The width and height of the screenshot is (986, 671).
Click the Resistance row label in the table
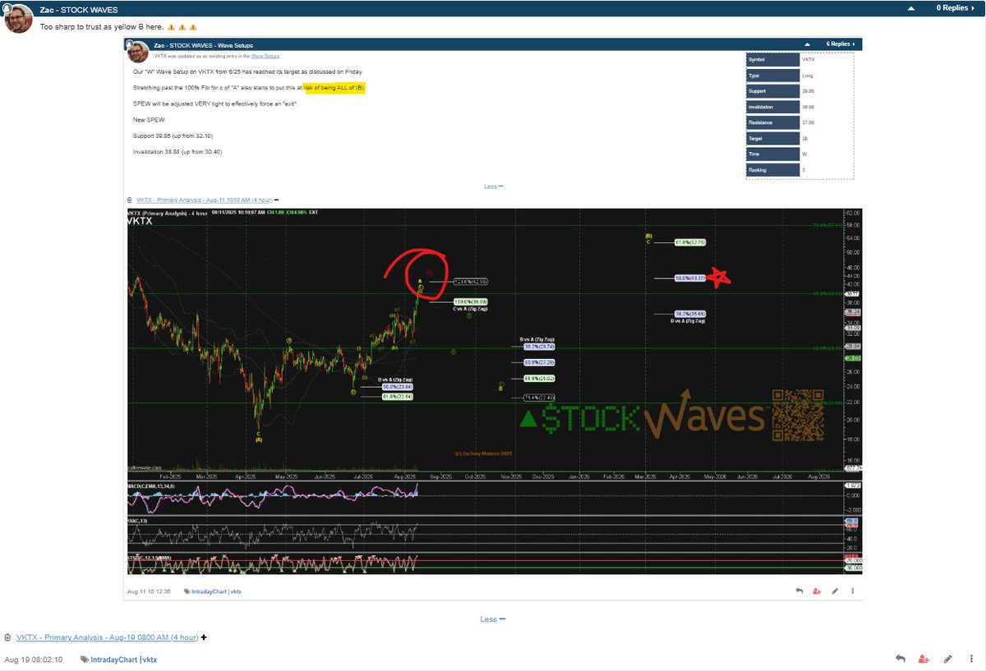tap(771, 122)
